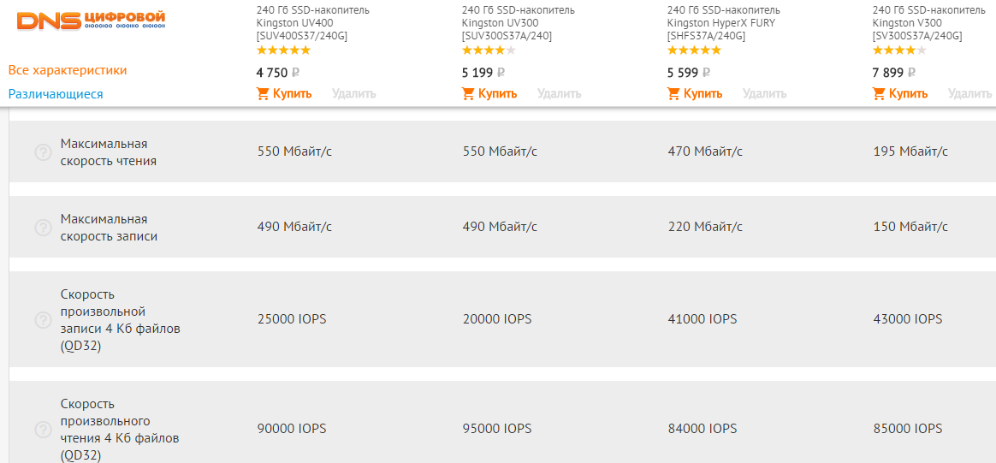Remove Kingston UV300 via Удалить
Screen dimensions: 996x463
point(559,94)
